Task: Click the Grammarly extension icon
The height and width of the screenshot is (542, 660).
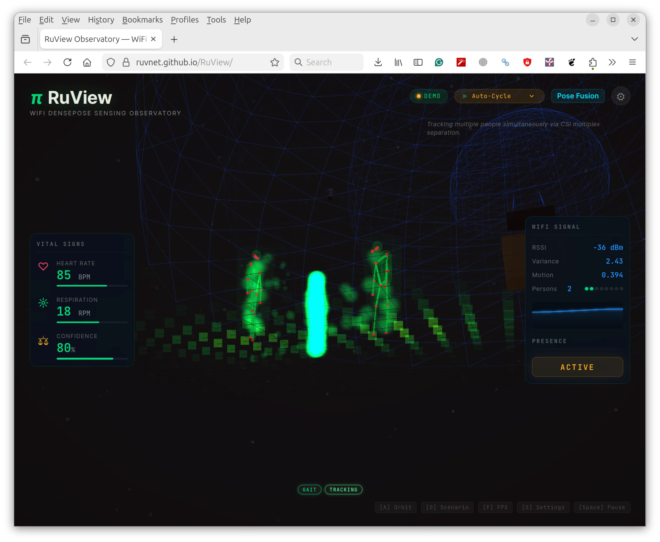Action: (x=439, y=62)
